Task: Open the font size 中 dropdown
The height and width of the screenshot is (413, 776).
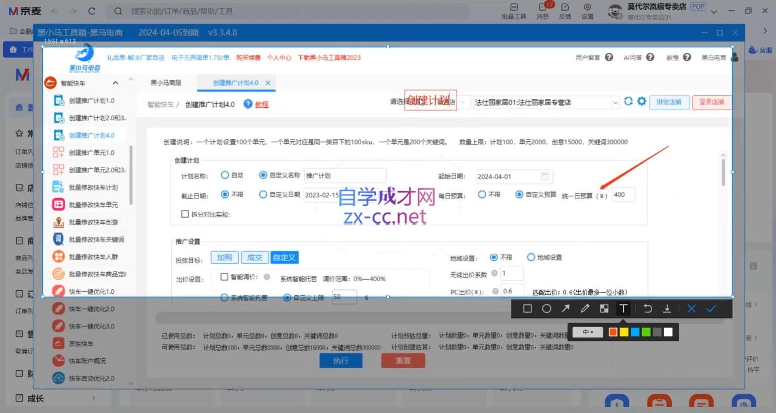Action: click(x=588, y=332)
